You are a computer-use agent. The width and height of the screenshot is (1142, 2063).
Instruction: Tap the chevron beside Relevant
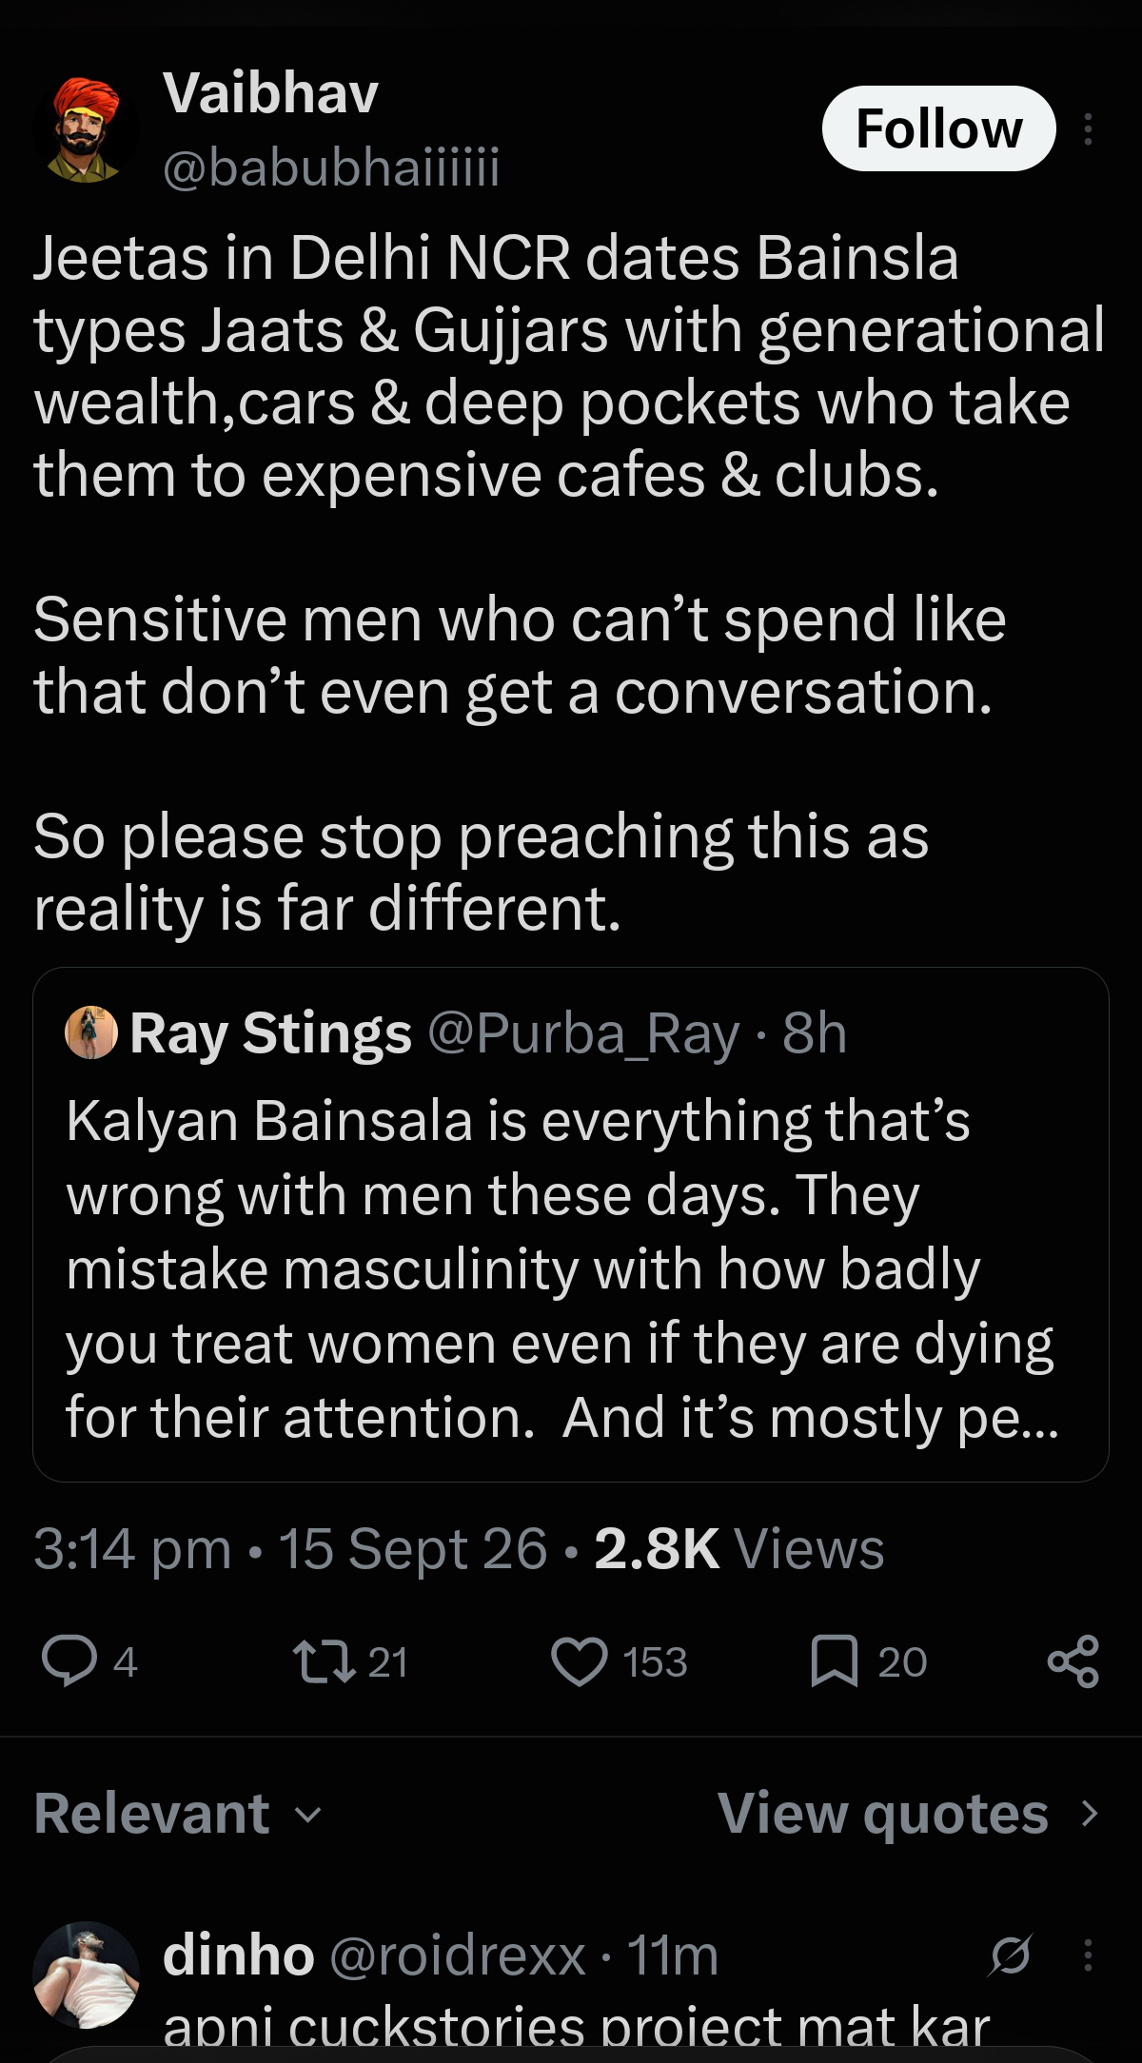coord(307,1816)
